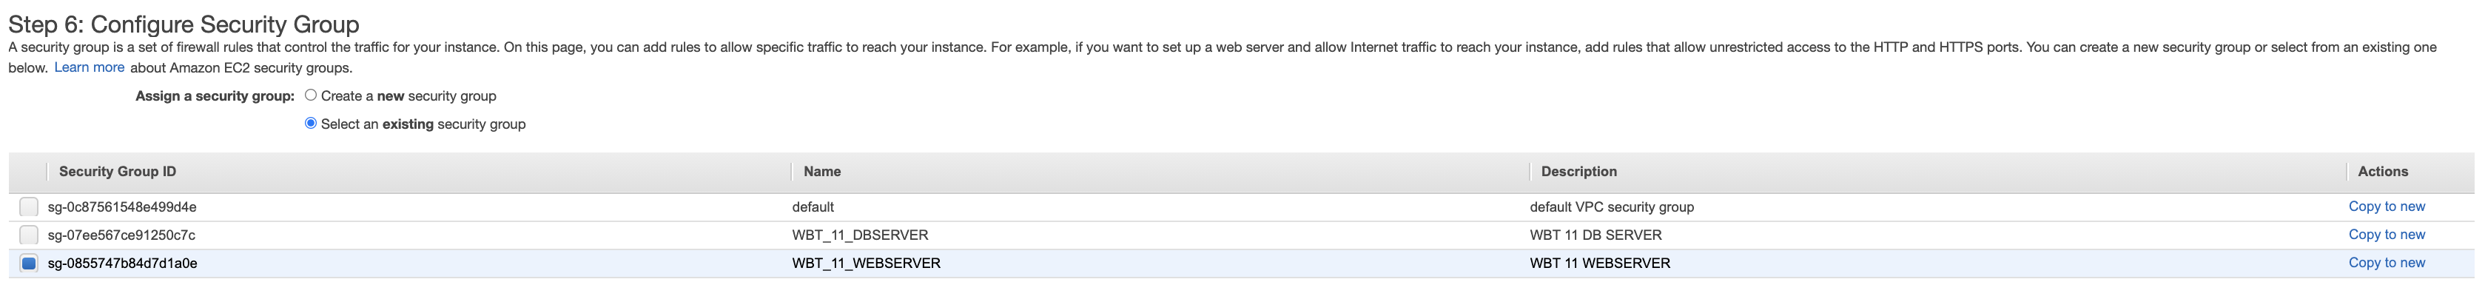Select security group ID sg-07ee567ce91250c7c

(121, 235)
